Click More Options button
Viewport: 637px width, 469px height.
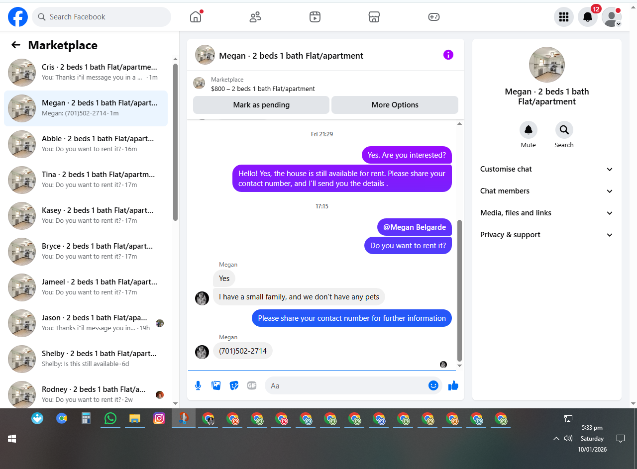click(x=395, y=105)
